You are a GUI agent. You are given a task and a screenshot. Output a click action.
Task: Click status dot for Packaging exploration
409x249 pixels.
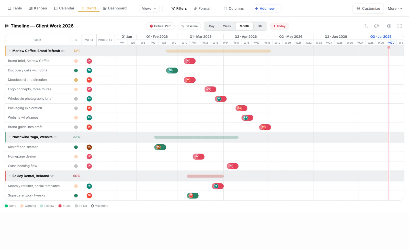[x=76, y=108]
